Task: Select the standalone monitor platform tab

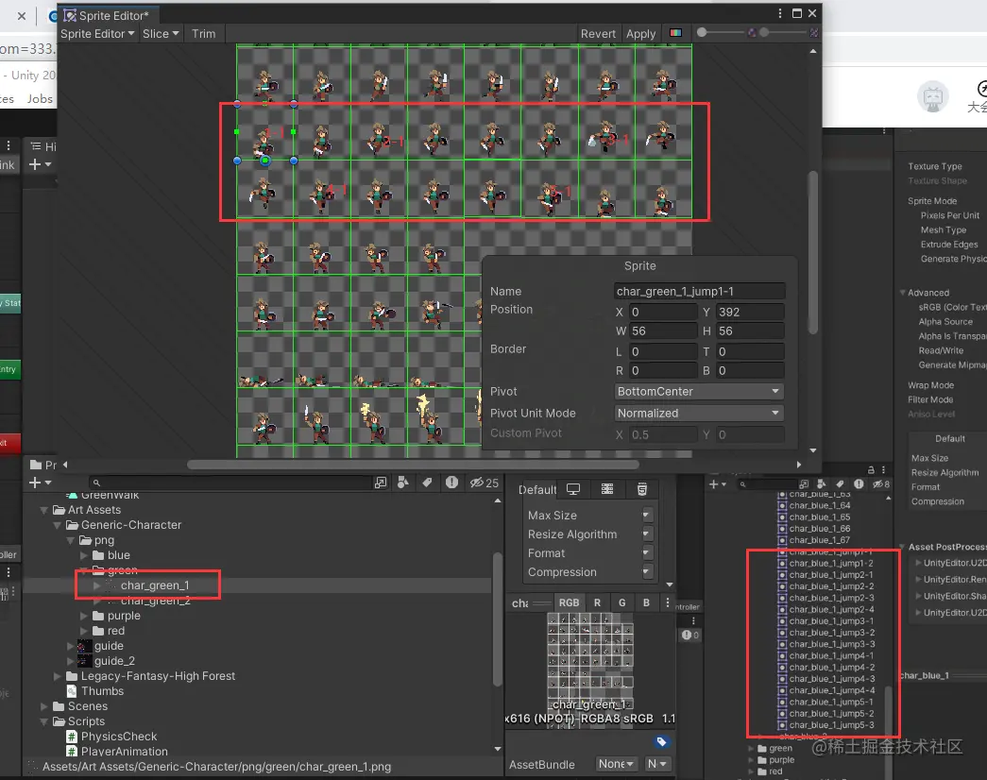Action: pos(573,489)
